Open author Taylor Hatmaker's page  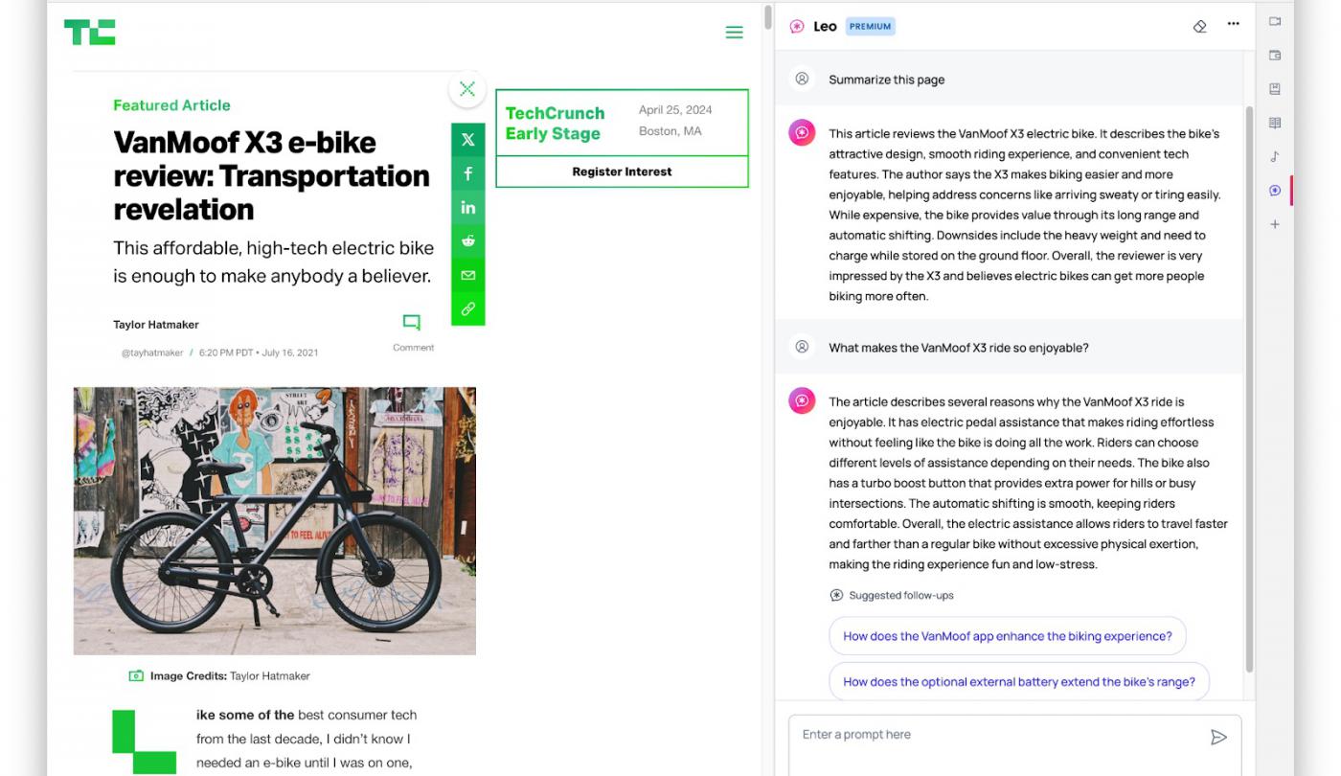click(156, 325)
